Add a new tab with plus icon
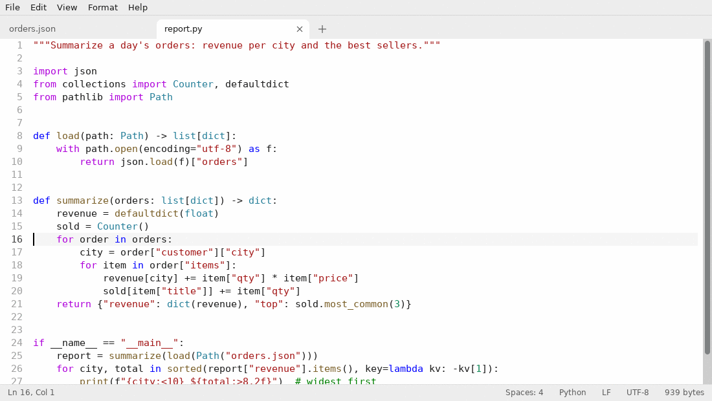The image size is (712, 401). 322,29
